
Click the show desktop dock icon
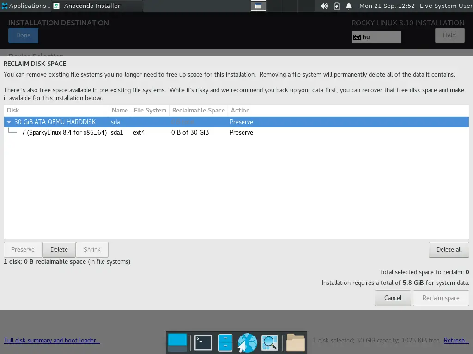coord(177,342)
